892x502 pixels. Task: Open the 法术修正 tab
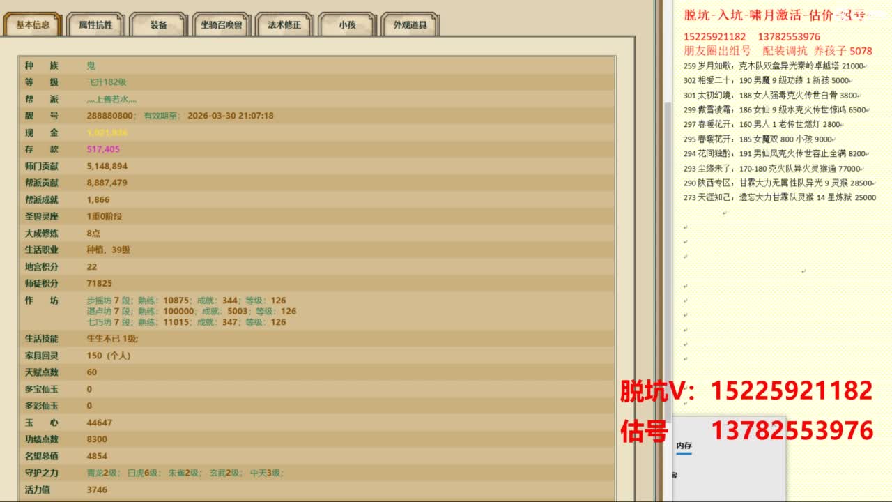(284, 25)
